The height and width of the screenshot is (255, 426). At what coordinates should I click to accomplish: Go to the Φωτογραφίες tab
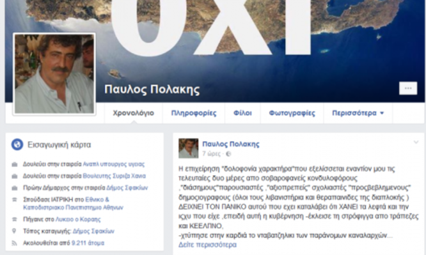pyautogui.click(x=292, y=113)
